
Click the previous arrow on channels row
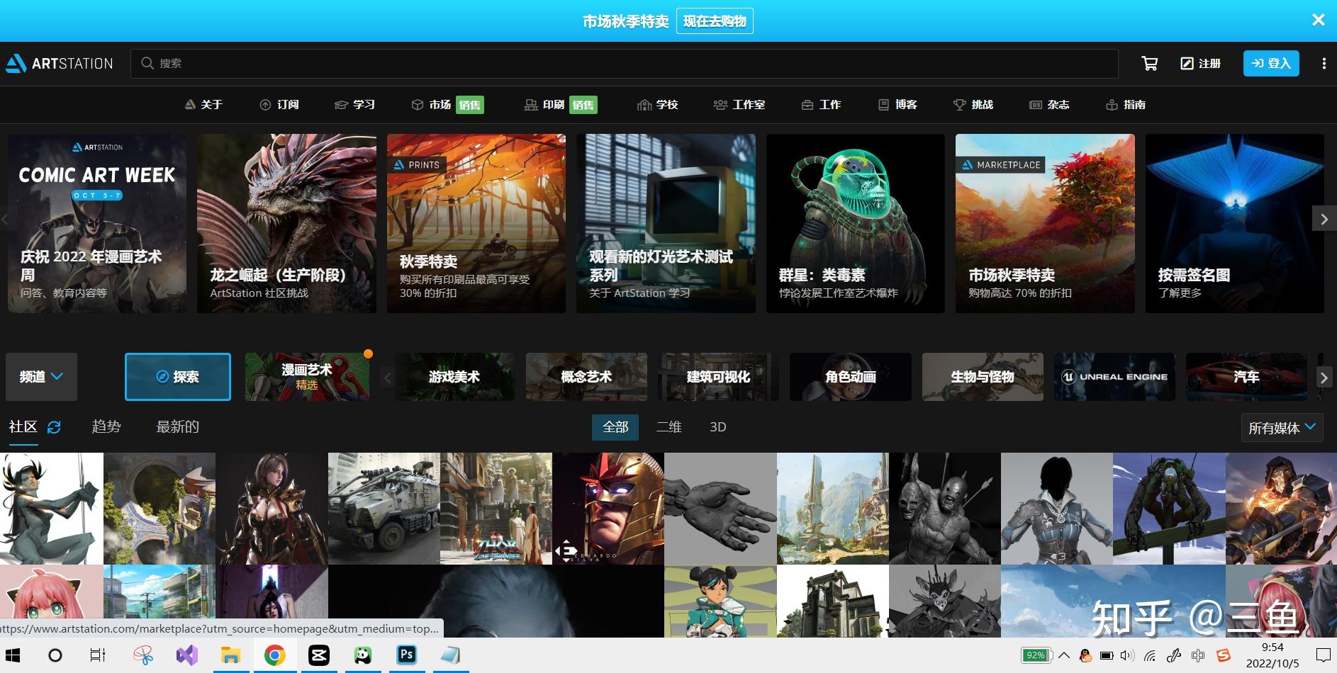pos(387,377)
